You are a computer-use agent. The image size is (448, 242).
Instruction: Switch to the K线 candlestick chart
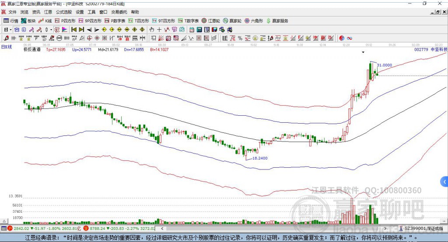(x=45, y=21)
